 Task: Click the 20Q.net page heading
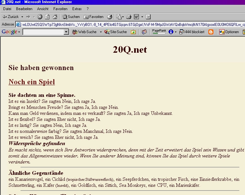click(x=130, y=50)
